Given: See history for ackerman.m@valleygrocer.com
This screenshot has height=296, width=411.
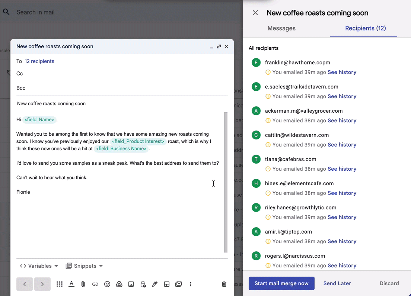Looking at the screenshot, I should [x=342, y=120].
